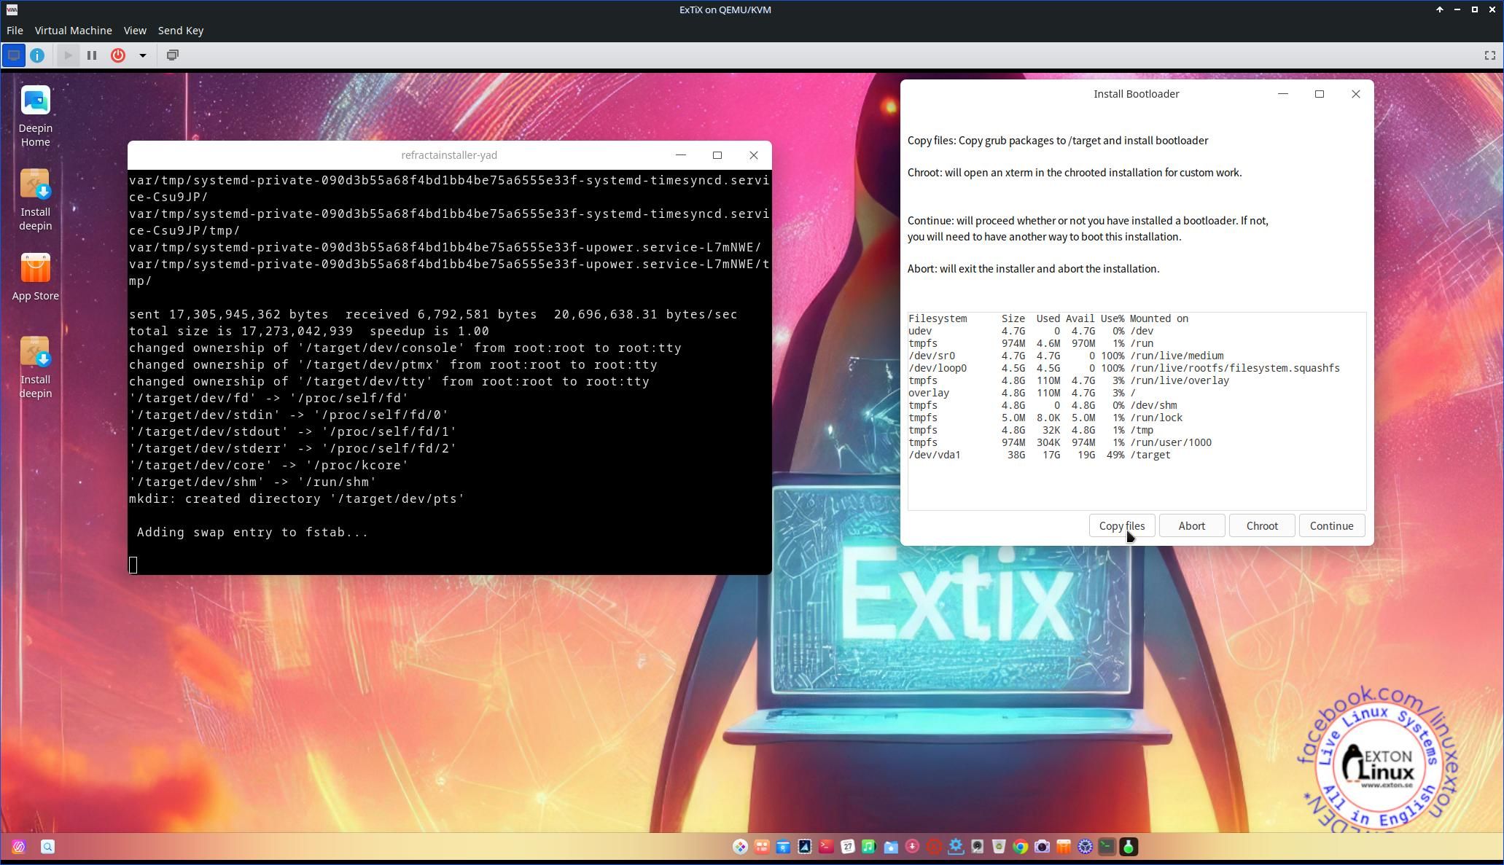Toggle fullscreen view of the VM
Viewport: 1504px width, 865px height.
coord(1489,55)
